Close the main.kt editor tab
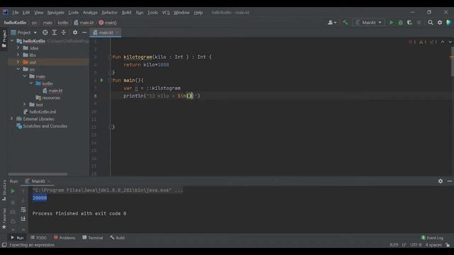The image size is (454, 255). coord(117,33)
